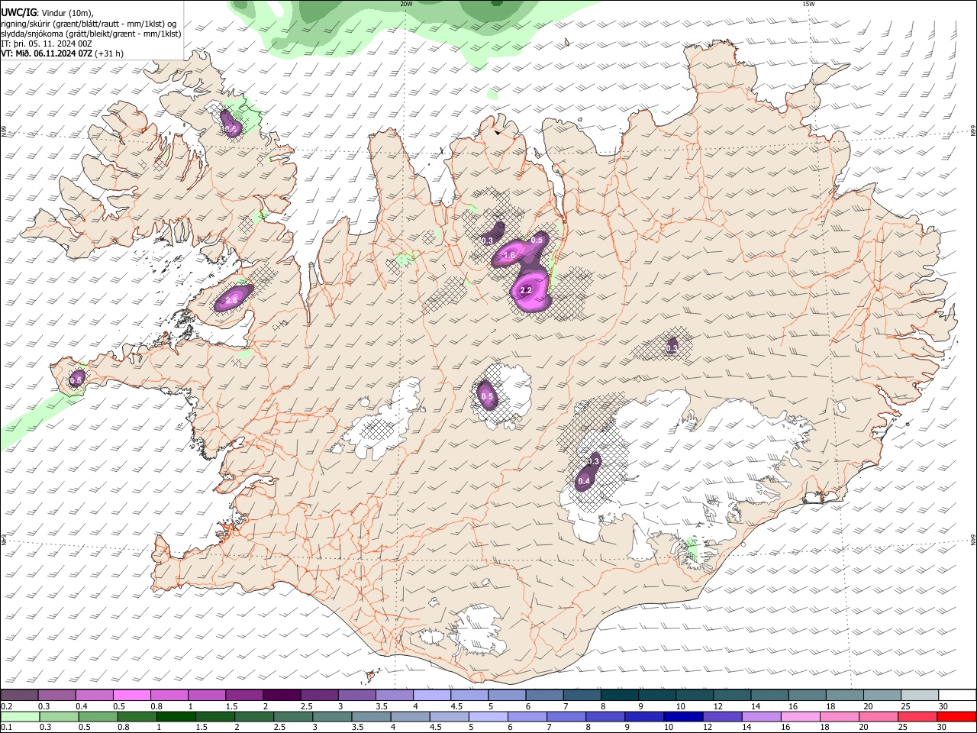The image size is (977, 733).
Task: Select the 0.3 label in the eastern highlands hatched area
Action: pyautogui.click(x=672, y=348)
